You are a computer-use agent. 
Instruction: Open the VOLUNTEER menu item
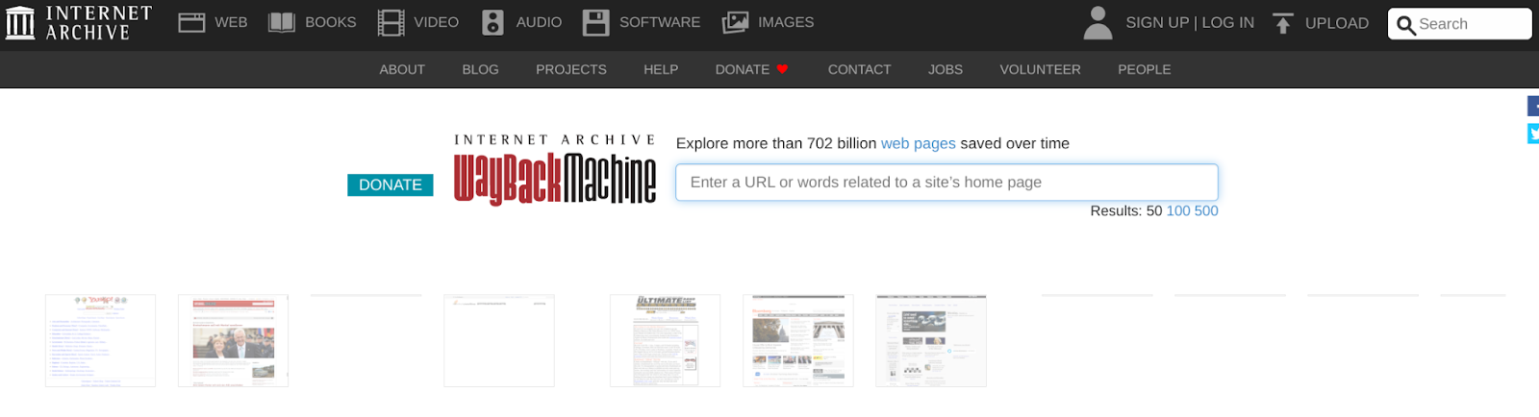[1040, 69]
